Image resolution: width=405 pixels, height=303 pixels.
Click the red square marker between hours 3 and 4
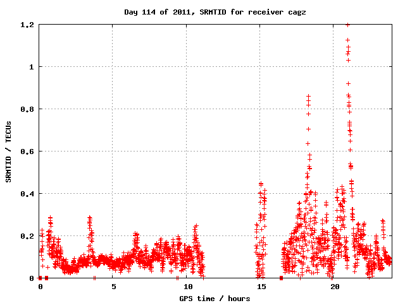click(94, 278)
